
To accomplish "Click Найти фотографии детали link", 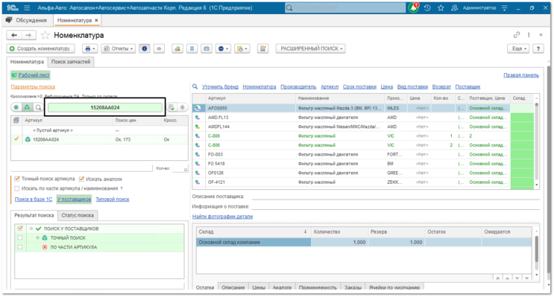I will [223, 216].
